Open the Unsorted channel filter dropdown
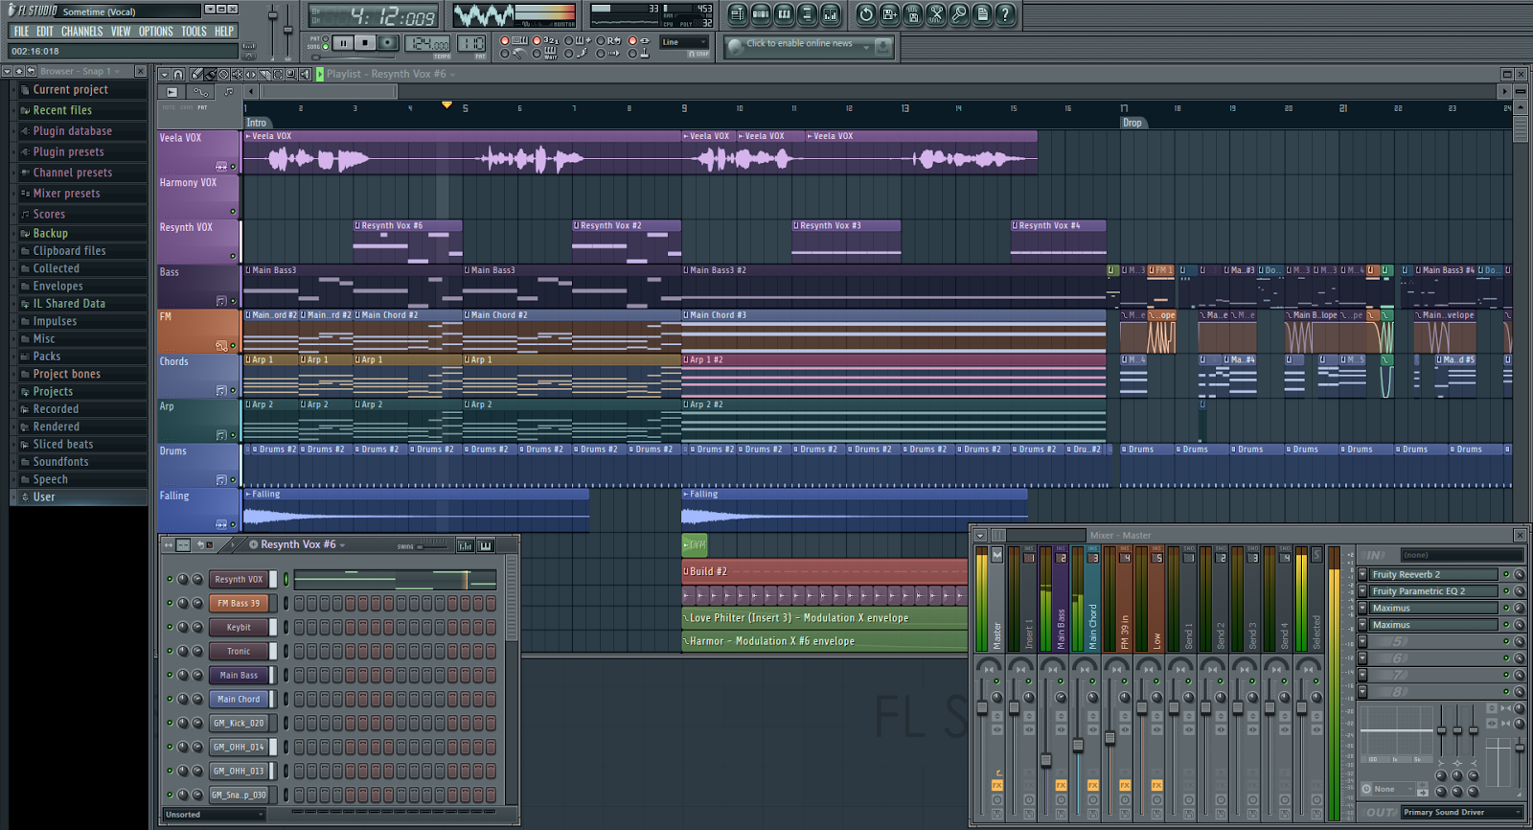 (214, 815)
